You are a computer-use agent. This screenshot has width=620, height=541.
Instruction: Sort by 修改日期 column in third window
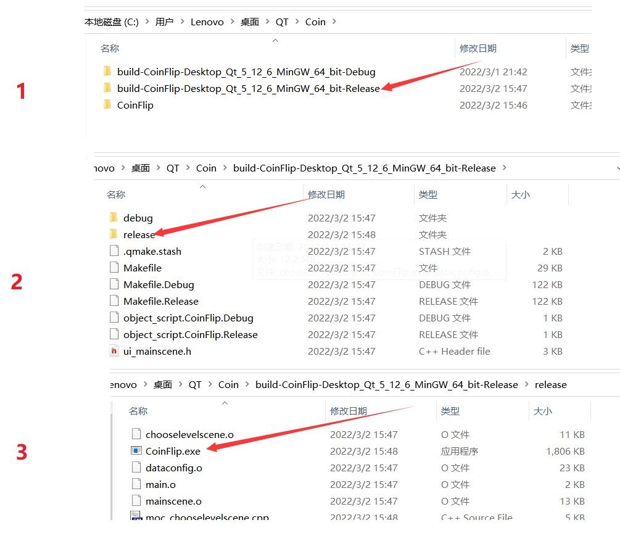[x=349, y=411]
